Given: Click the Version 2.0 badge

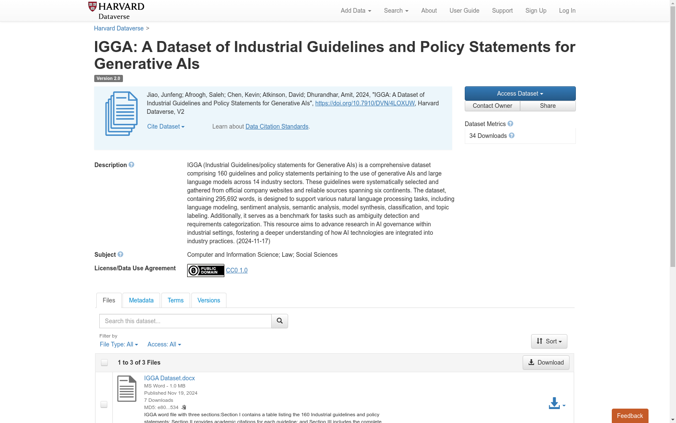Looking at the screenshot, I should click(x=108, y=78).
